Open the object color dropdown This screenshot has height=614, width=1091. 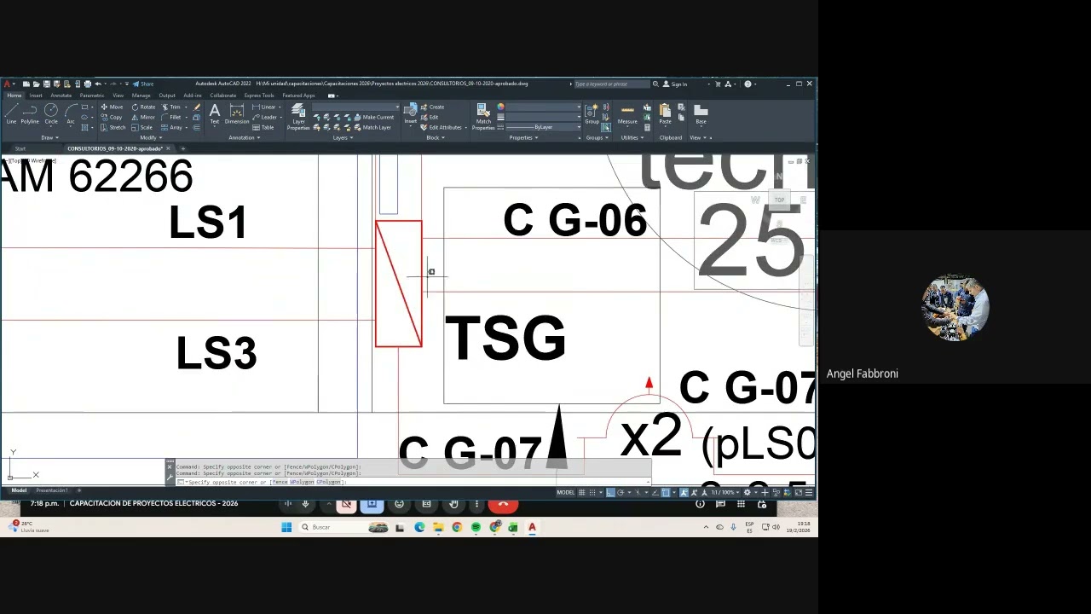[544, 107]
